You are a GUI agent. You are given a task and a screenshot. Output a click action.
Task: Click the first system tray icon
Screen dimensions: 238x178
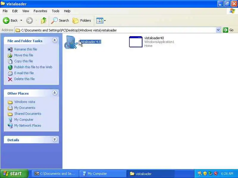(x=200, y=174)
